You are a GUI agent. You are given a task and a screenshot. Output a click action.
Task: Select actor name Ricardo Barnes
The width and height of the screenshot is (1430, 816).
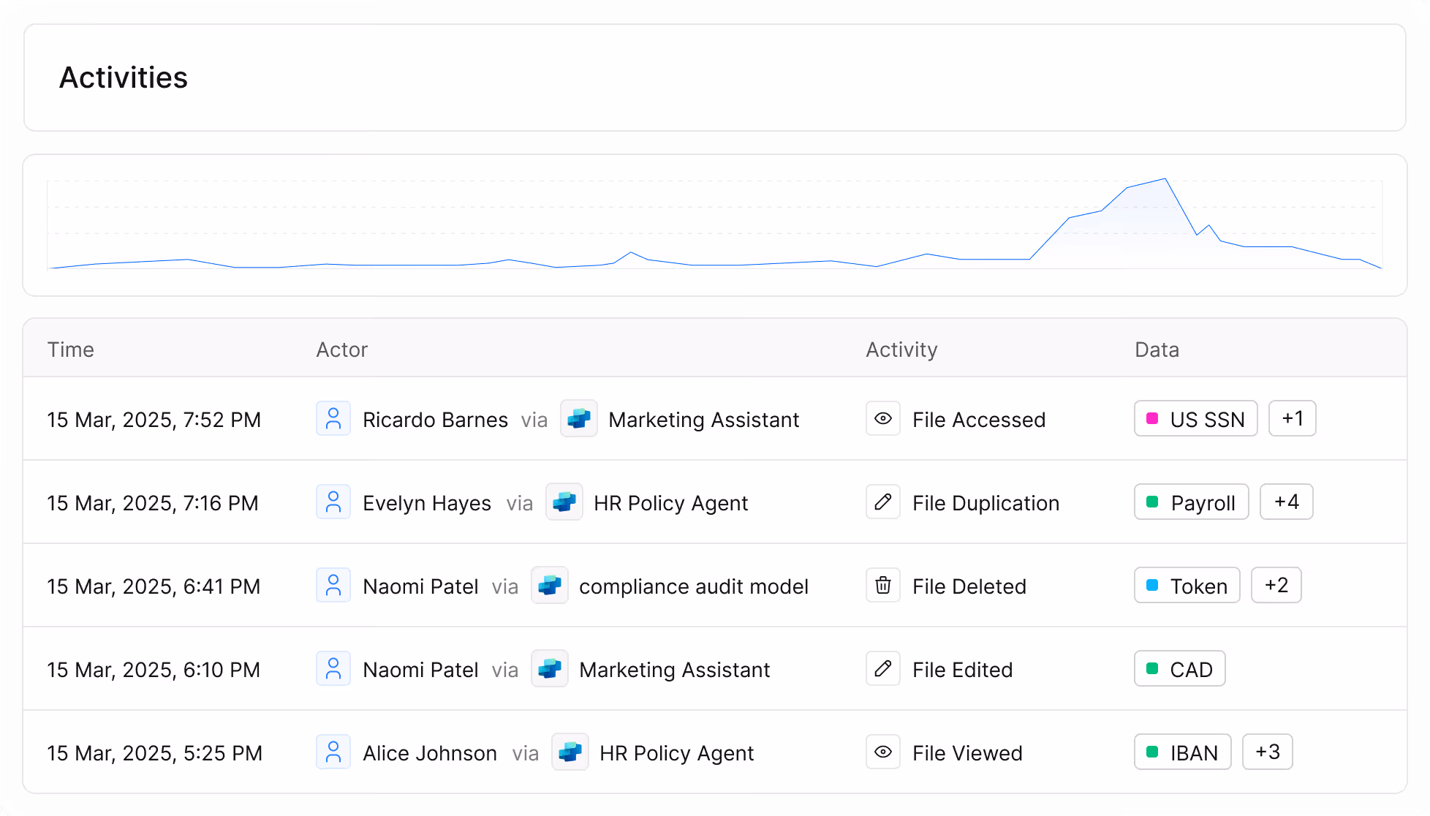pyautogui.click(x=435, y=420)
